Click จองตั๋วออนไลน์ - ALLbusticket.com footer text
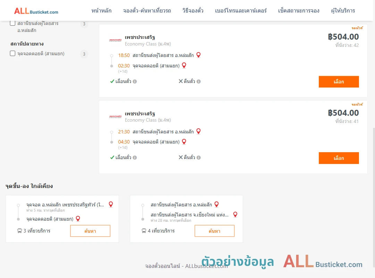 pyautogui.click(x=186, y=266)
